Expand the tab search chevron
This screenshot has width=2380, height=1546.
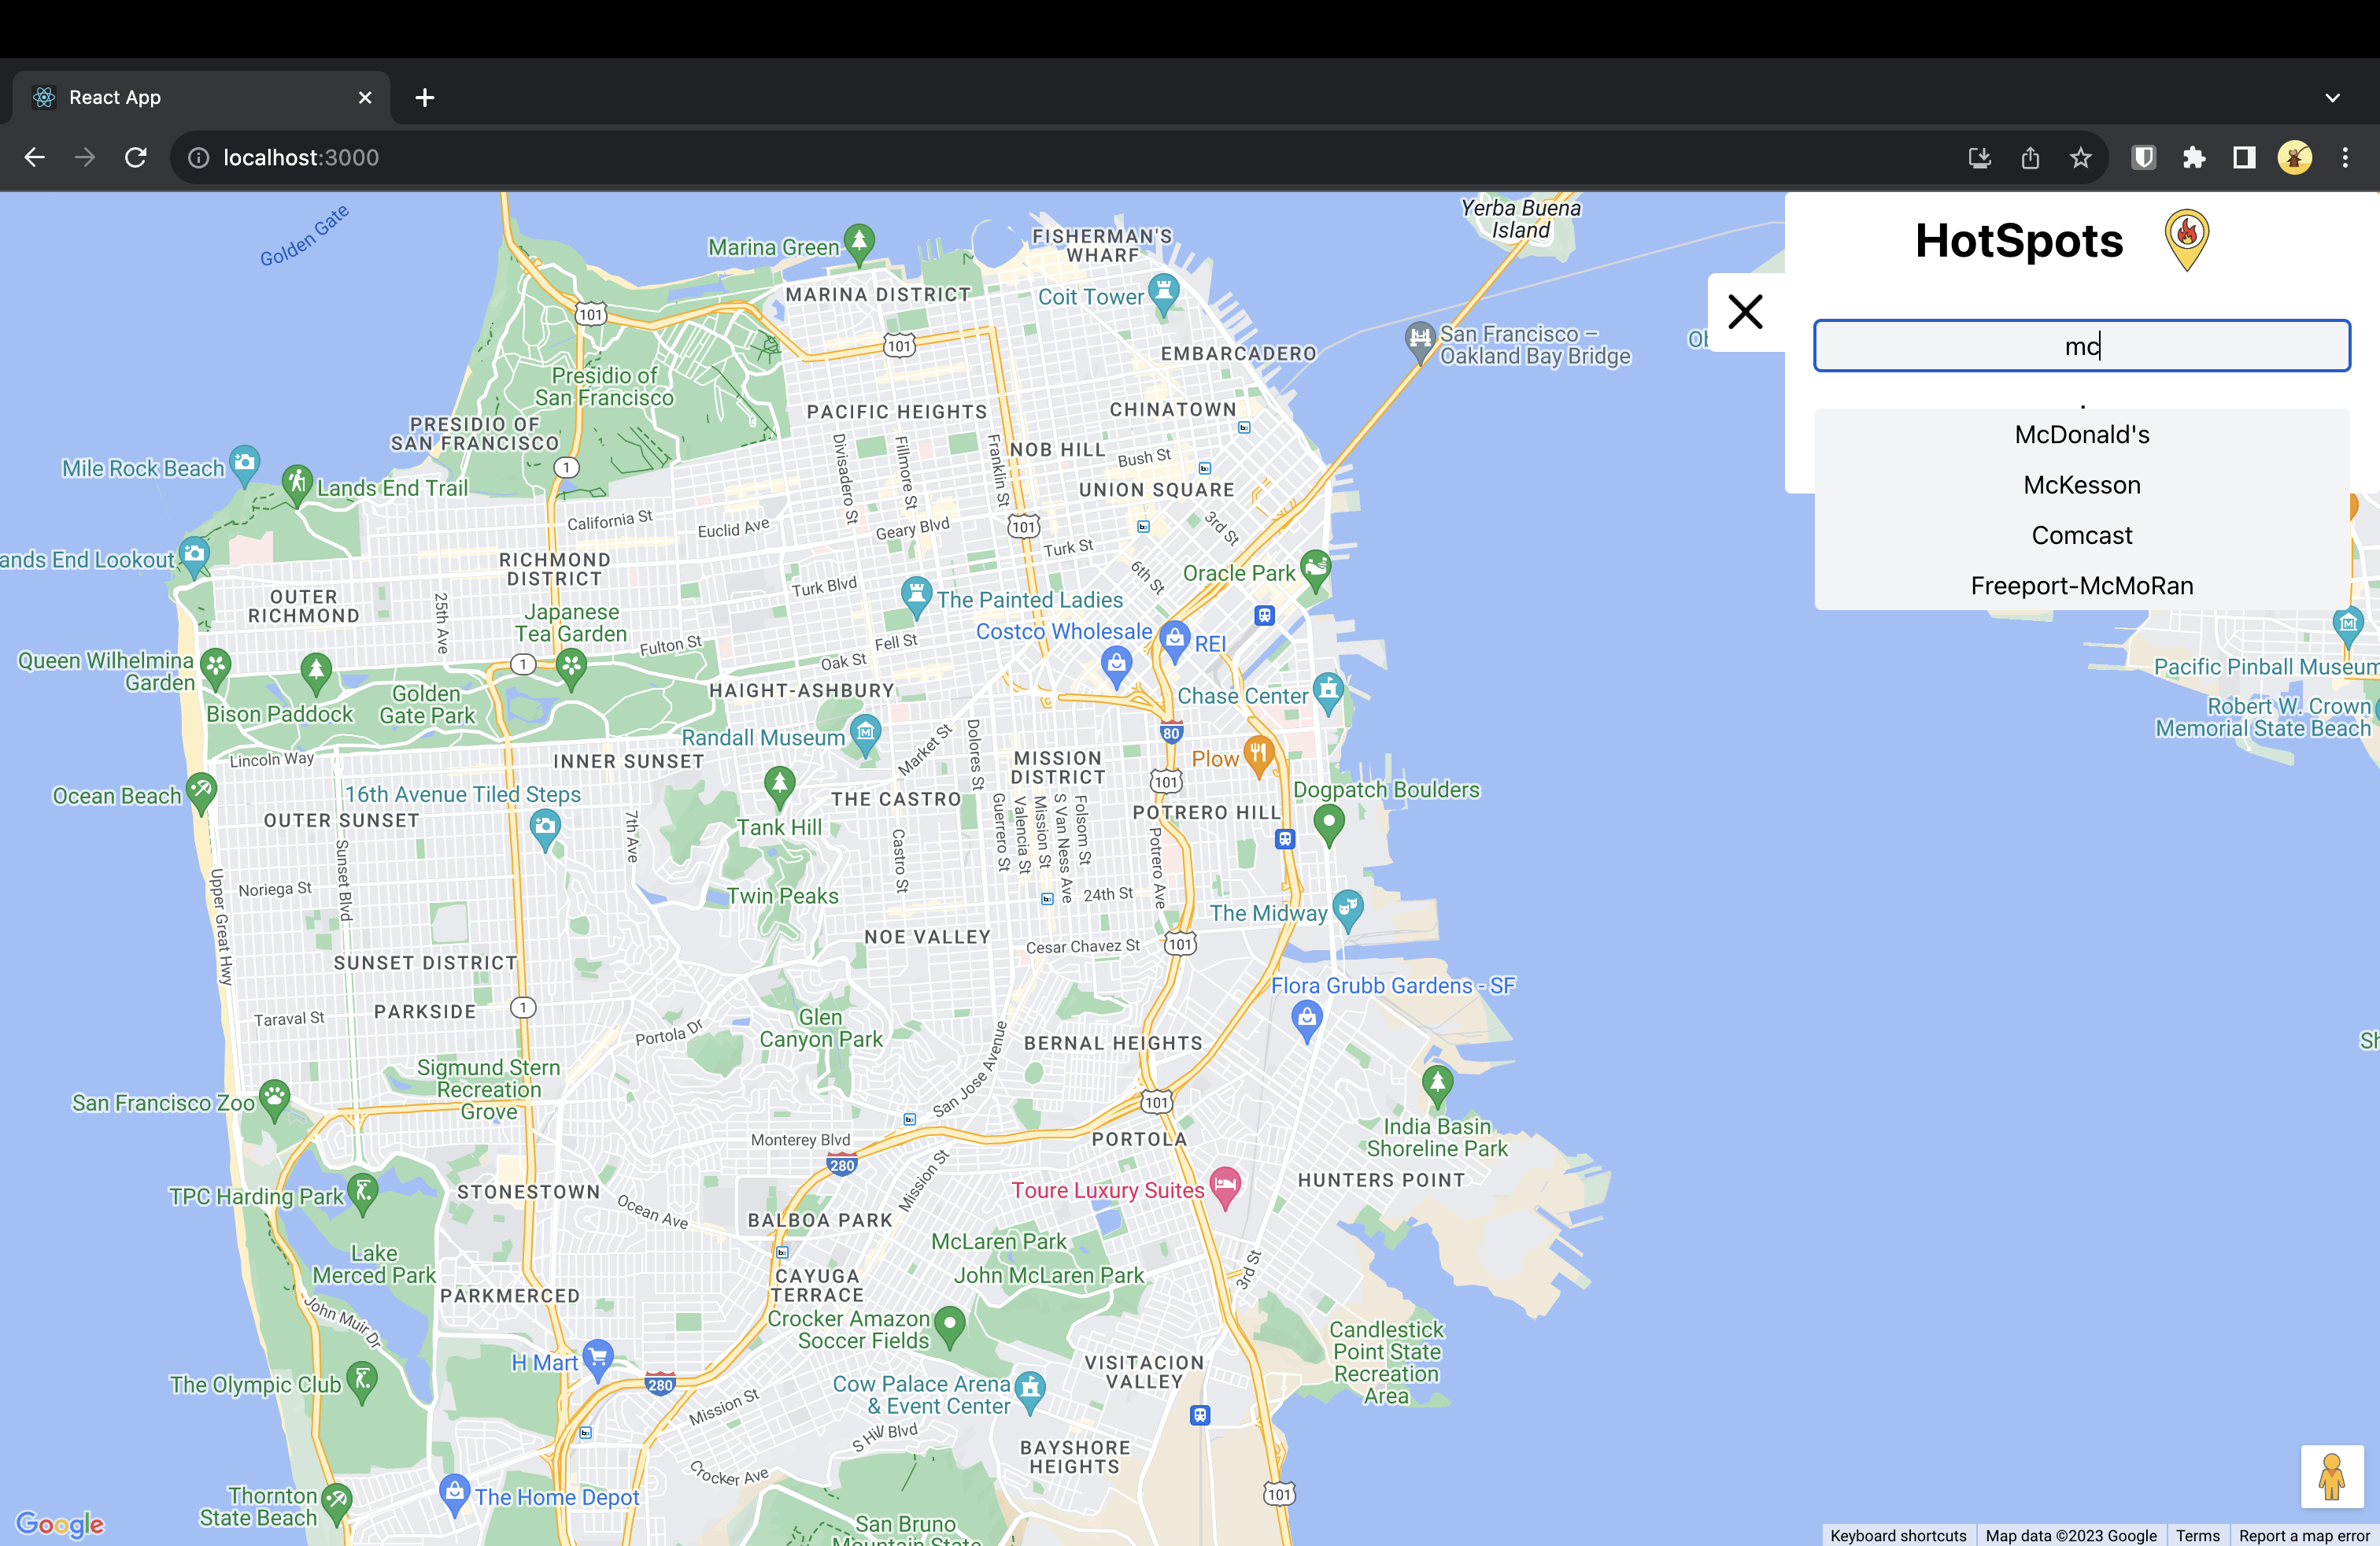pos(2332,98)
